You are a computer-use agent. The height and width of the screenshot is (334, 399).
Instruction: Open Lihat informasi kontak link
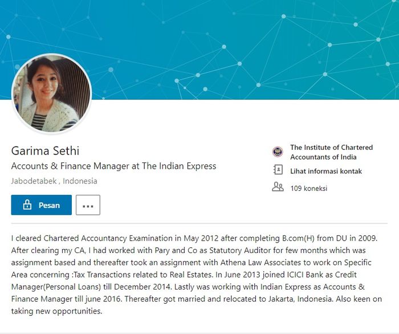(x=325, y=171)
